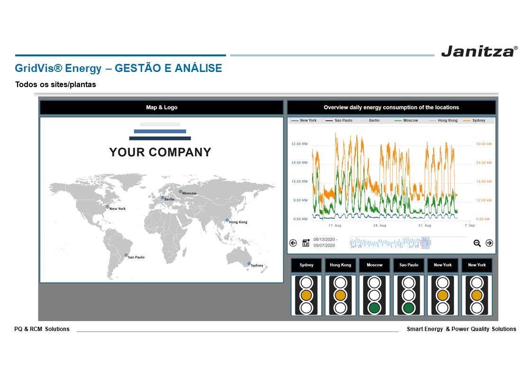532x376 pixels.
Task: Click the '18.00 kW' axis label
Action: pyautogui.click(x=484, y=181)
